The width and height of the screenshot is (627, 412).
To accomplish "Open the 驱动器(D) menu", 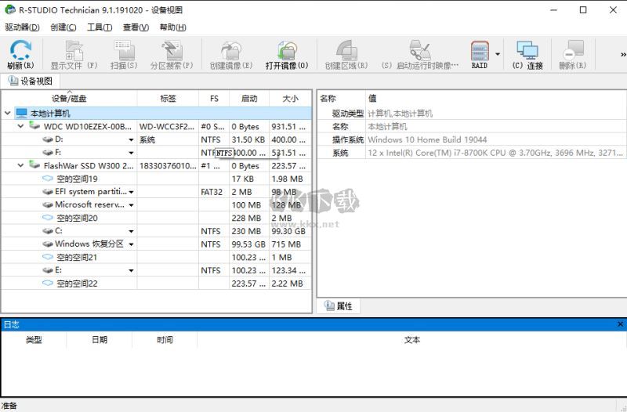I will (x=22, y=27).
